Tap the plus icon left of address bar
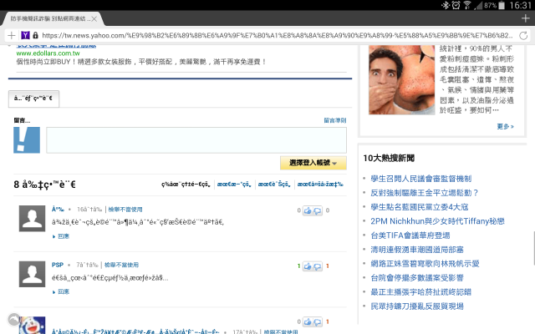This screenshot has height=334, width=535. coord(11,35)
